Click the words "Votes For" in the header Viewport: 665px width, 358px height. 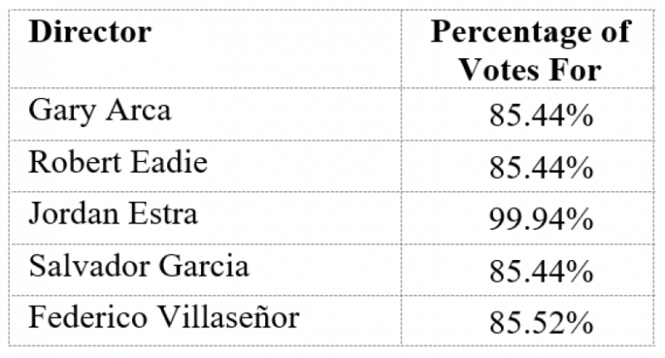pyautogui.click(x=530, y=70)
